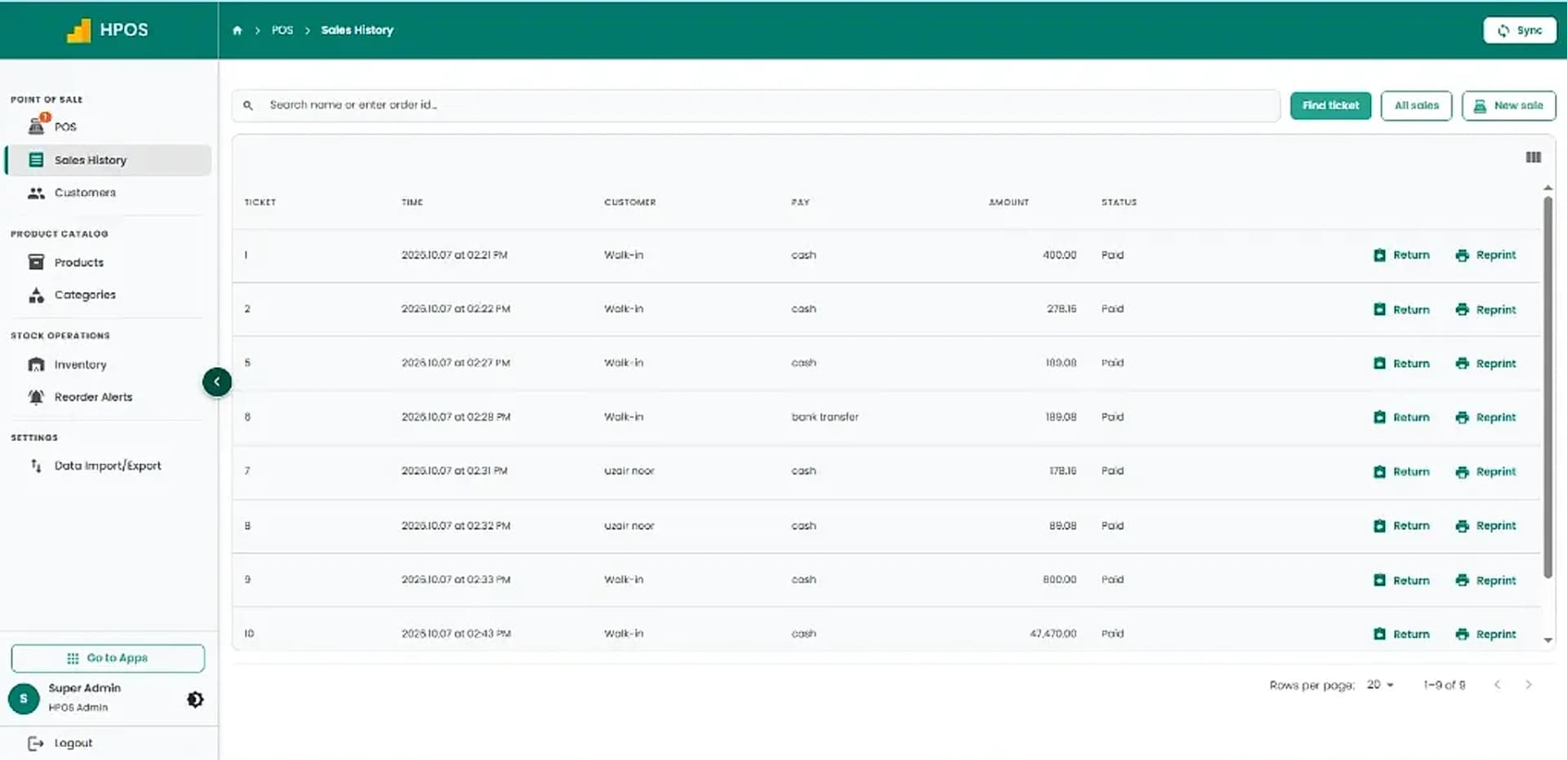Show All sales
Screen dimensions: 1567x760
point(1416,105)
